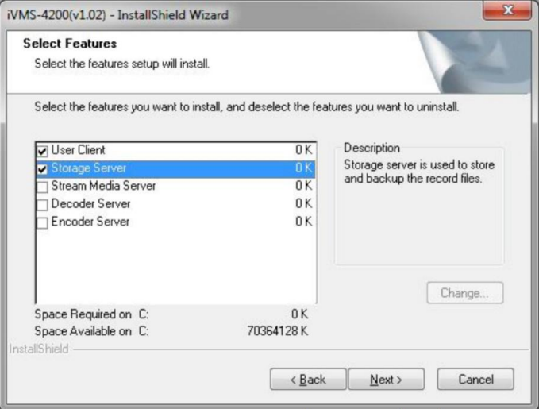The image size is (539, 409).
Task: Click the highlighted Storage Server label
Action: click(89, 168)
